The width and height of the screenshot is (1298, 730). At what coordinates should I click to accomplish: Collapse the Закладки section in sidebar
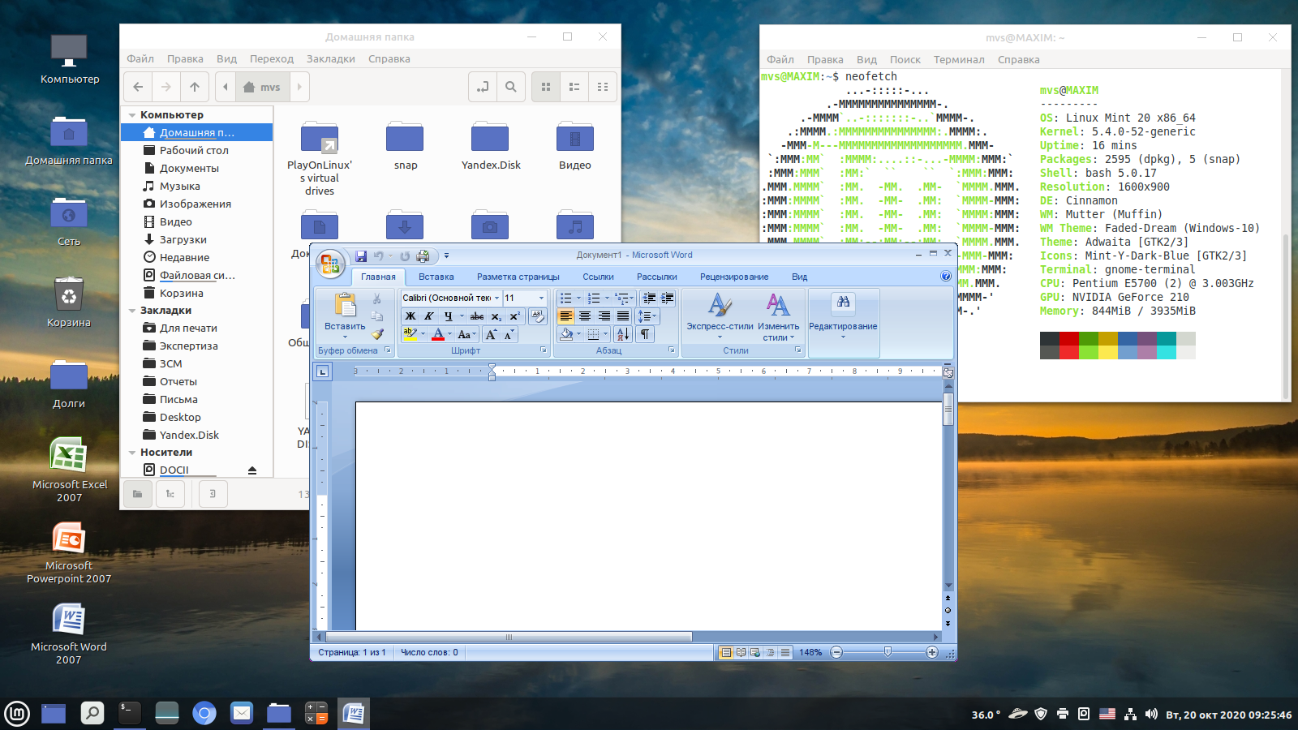(132, 311)
